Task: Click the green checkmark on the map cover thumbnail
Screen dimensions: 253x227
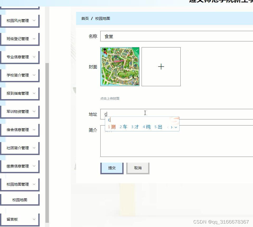Action: click(x=137, y=50)
